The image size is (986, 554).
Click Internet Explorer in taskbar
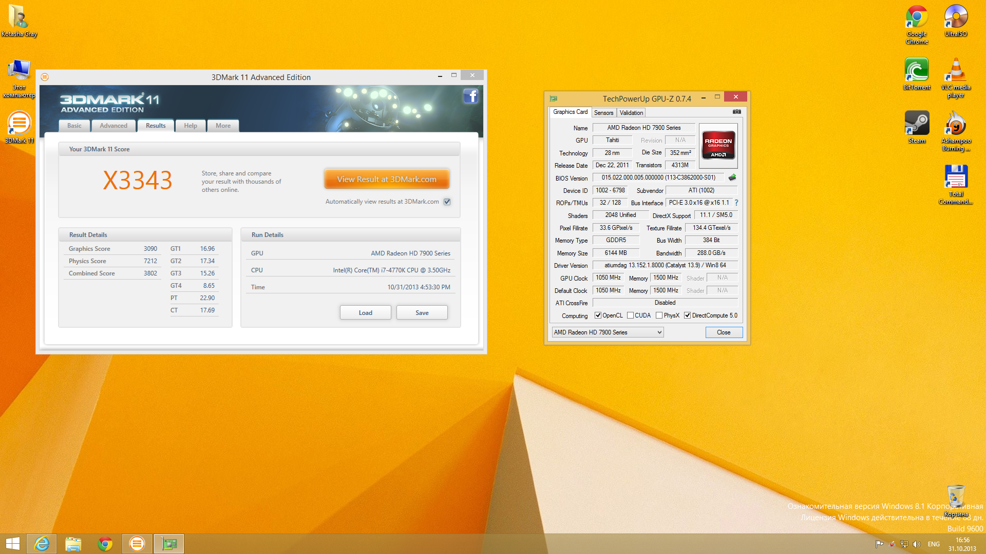click(x=42, y=544)
